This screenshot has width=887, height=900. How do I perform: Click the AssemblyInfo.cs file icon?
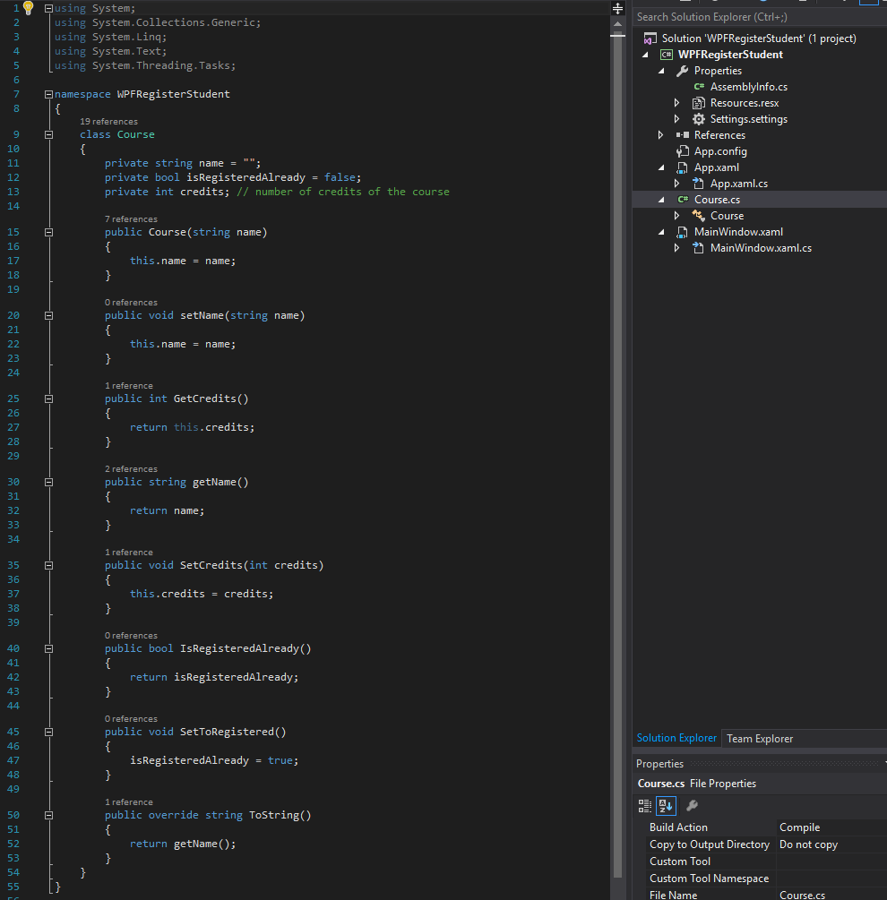[x=699, y=87]
